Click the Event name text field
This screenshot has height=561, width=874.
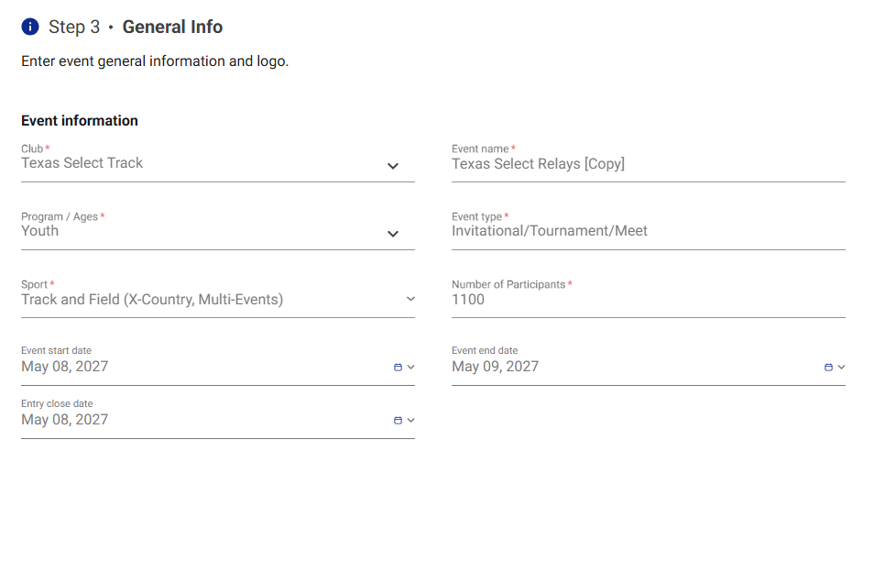[649, 164]
